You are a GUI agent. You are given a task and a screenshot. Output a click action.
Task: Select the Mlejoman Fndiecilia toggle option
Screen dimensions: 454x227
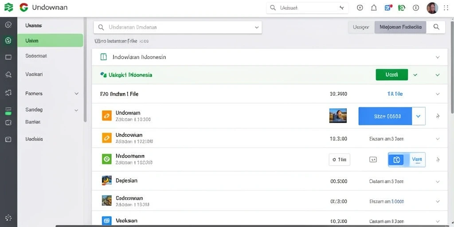tap(400, 27)
